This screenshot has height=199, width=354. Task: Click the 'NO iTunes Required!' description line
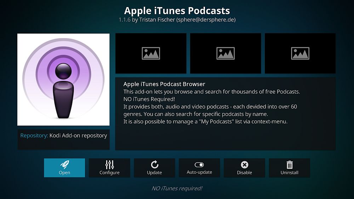click(x=149, y=99)
